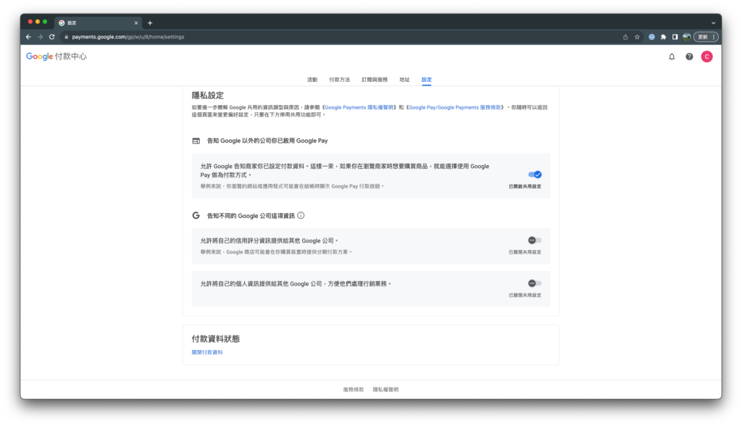Screen dimensions: 742x426
Task: Click the 隱私設定 heading
Action: 208,96
